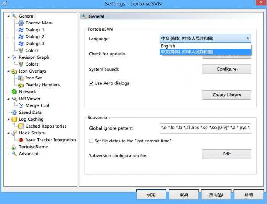Collapse the Diff Viewer tree node
267x204 pixels.
click(8, 99)
